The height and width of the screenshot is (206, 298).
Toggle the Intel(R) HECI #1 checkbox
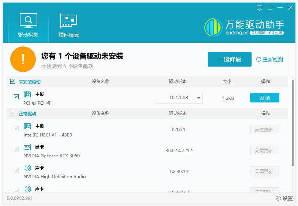pos(16,128)
